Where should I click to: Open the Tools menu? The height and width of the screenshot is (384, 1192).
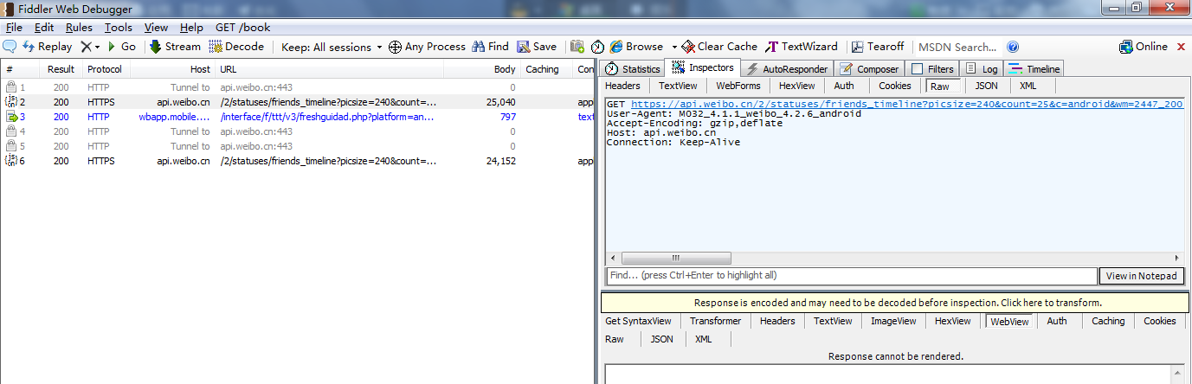click(119, 28)
